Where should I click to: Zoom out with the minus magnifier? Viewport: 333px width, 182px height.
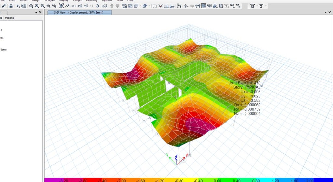(x=54, y=6)
